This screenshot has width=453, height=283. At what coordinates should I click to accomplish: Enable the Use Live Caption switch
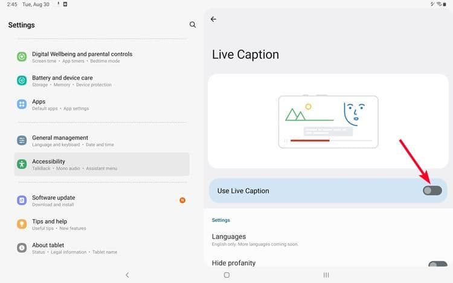[x=432, y=191]
